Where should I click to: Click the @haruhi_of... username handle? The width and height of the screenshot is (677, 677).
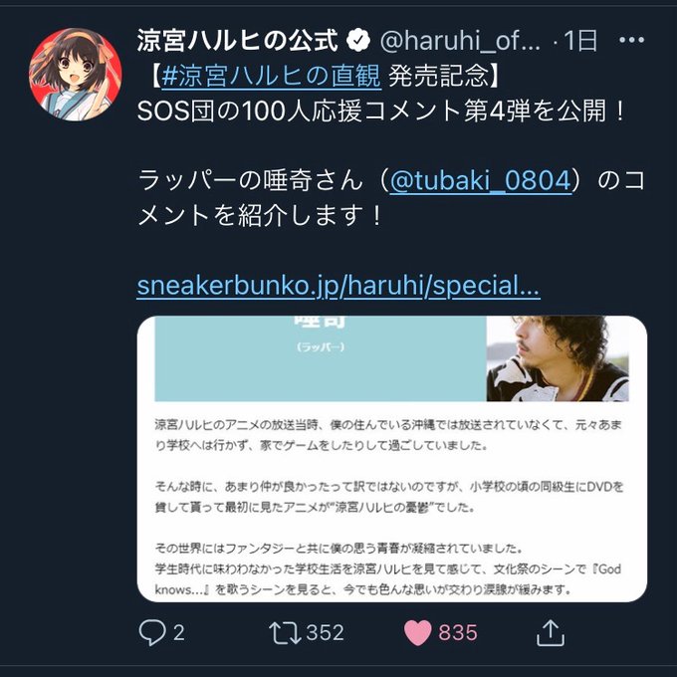pyautogui.click(x=460, y=41)
